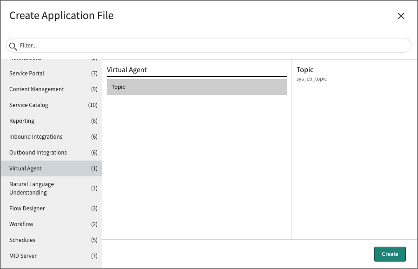418x269 pixels.
Task: Select the Outbound Integrations category
Action: click(51, 152)
